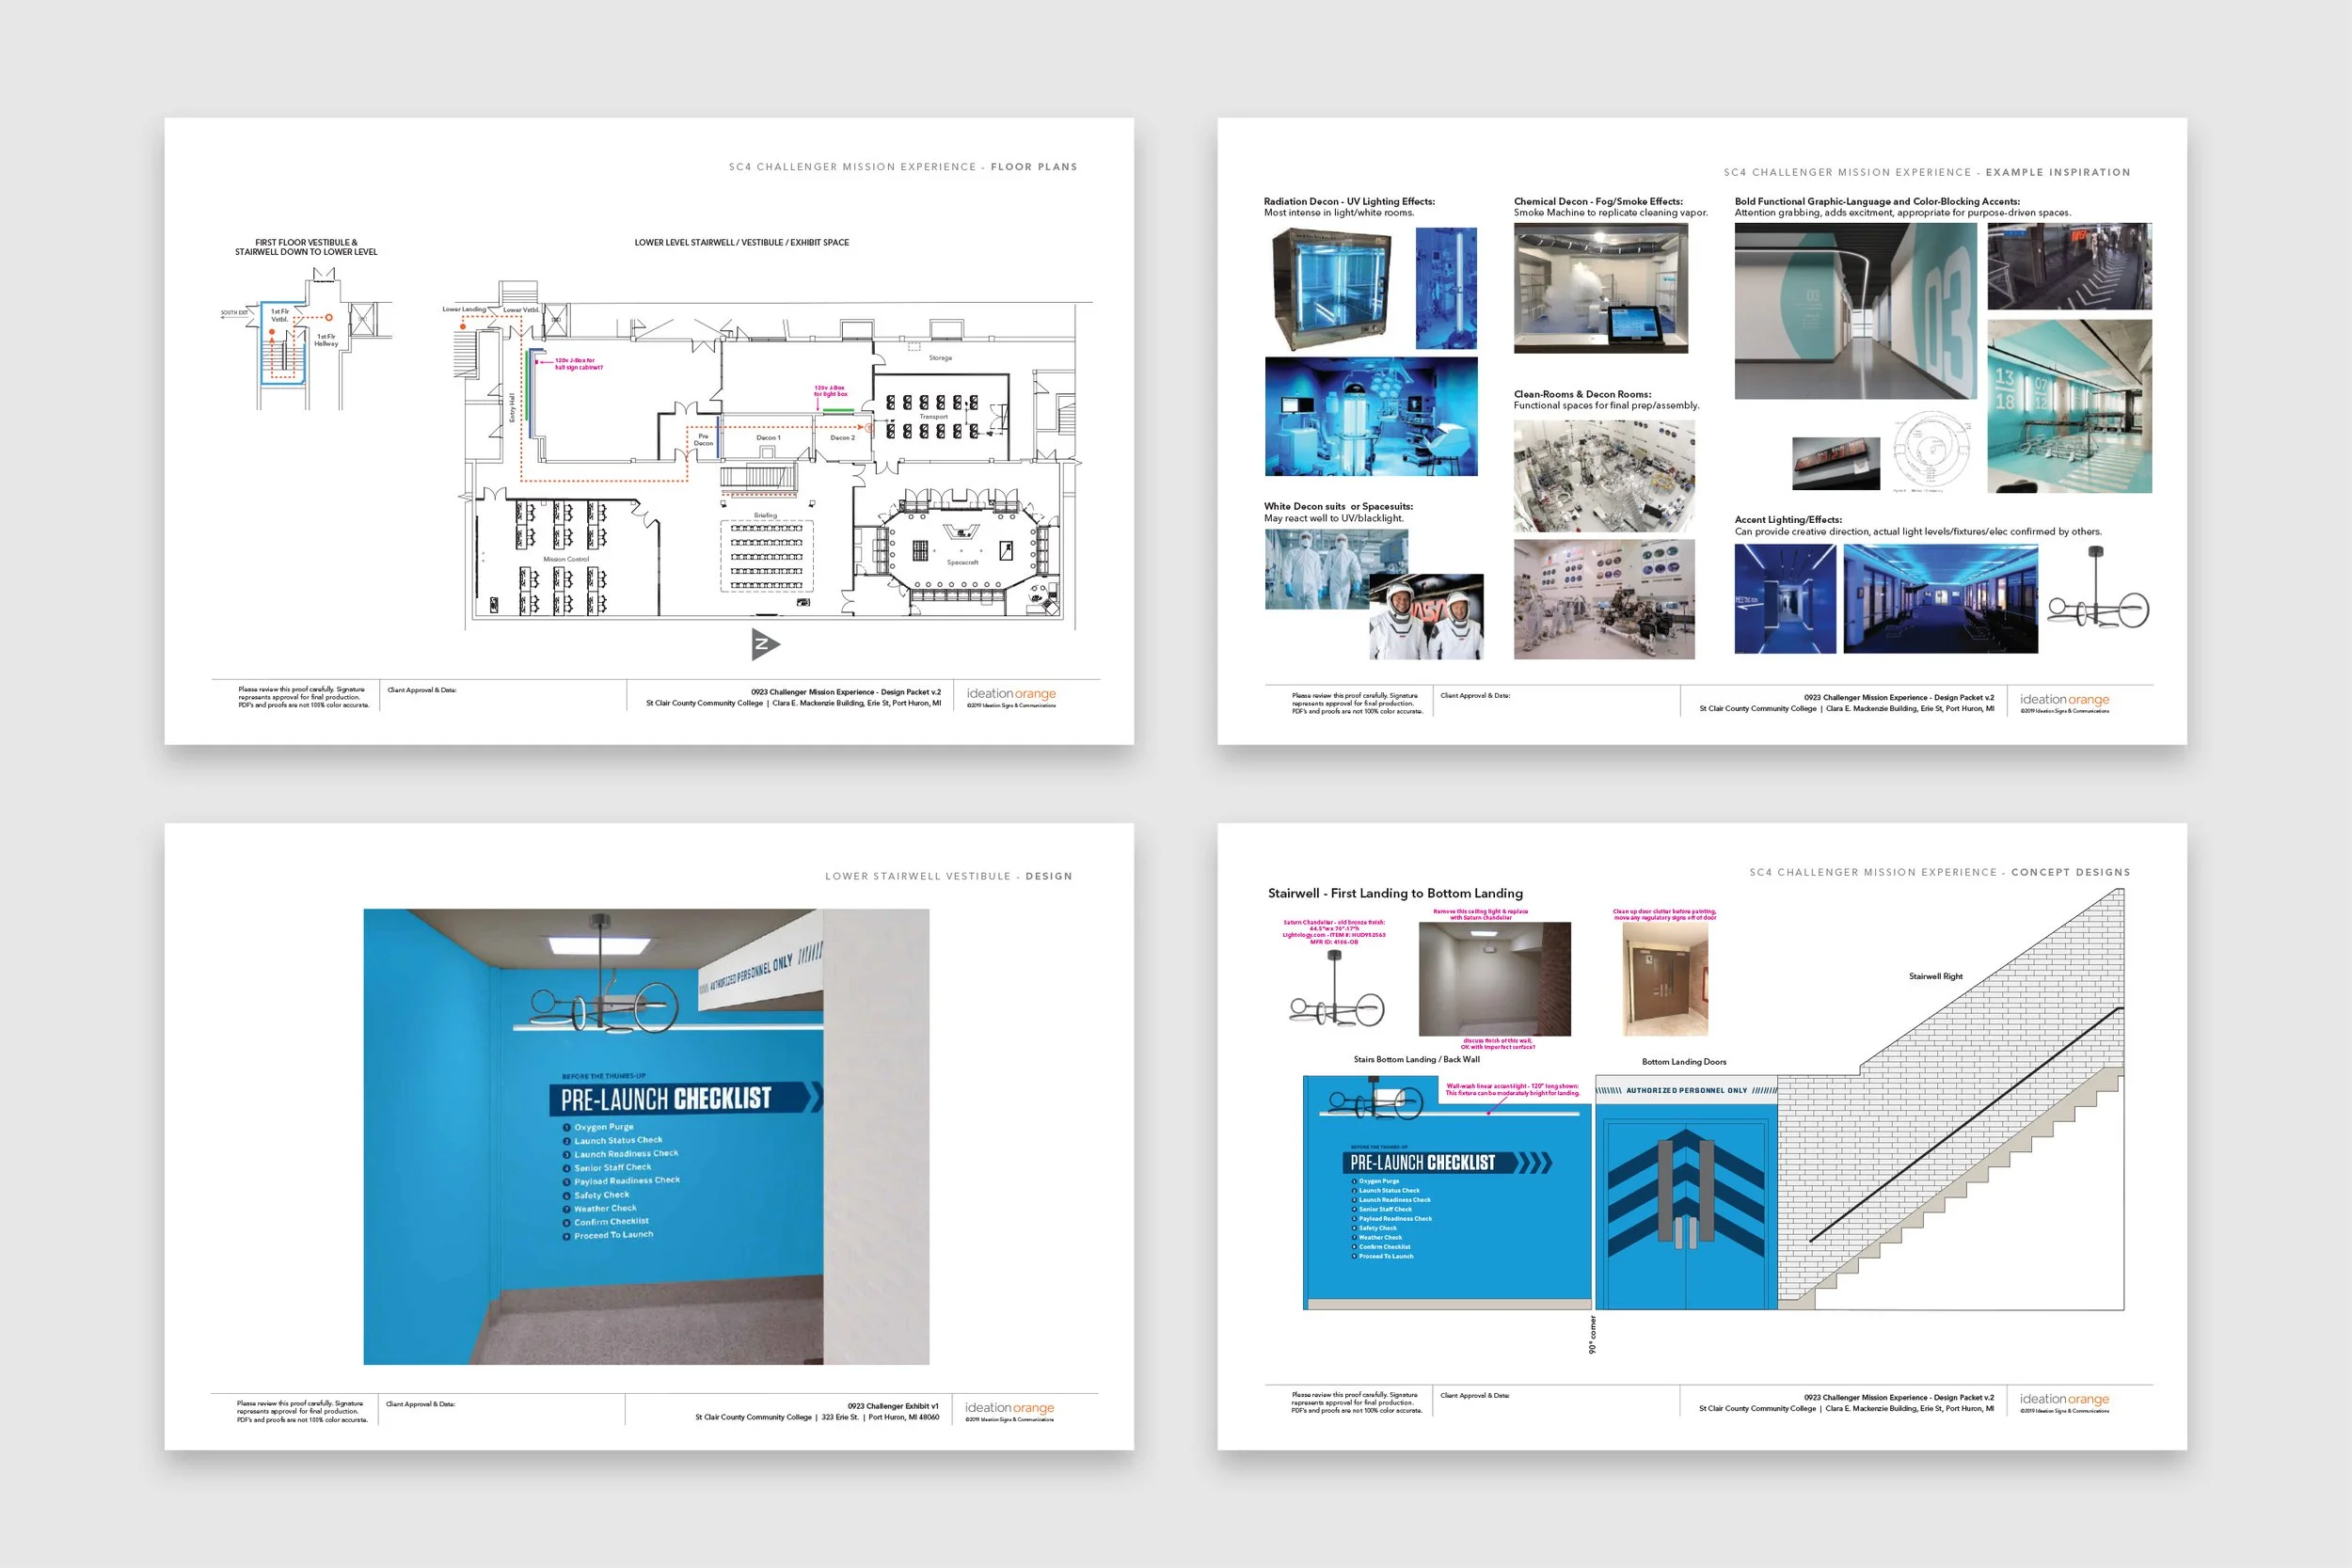Click the small first floor vestibule plan drawing
The width and height of the screenshot is (2352, 1568).
tap(307, 340)
